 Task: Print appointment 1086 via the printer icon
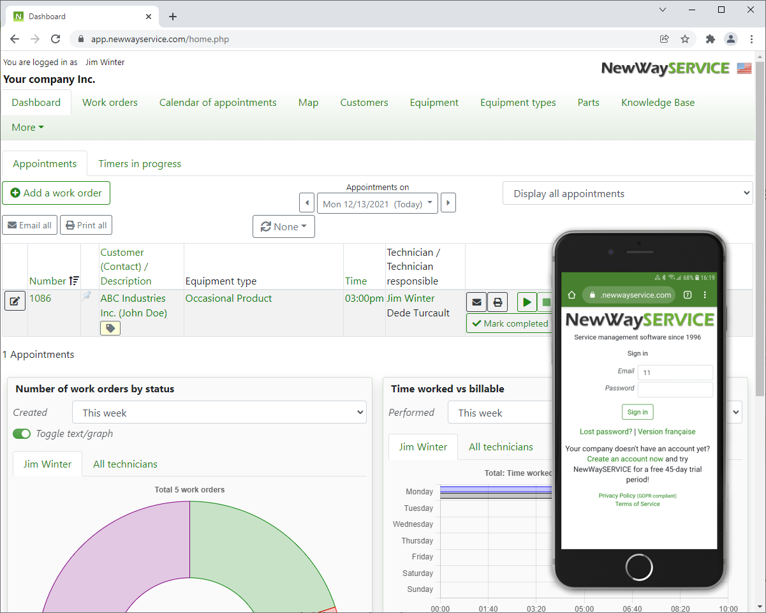coord(497,302)
